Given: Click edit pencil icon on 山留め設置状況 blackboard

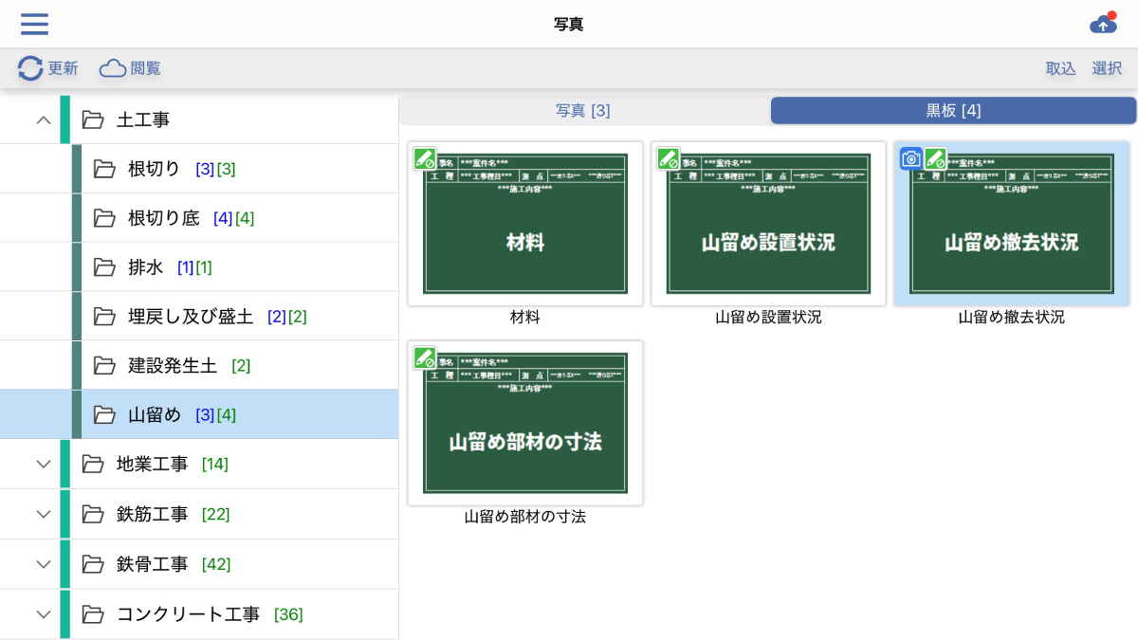Looking at the screenshot, I should pos(669,158).
